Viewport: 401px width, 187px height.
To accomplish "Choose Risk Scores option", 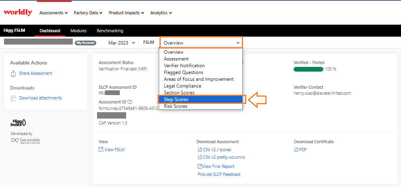I will point(200,106).
